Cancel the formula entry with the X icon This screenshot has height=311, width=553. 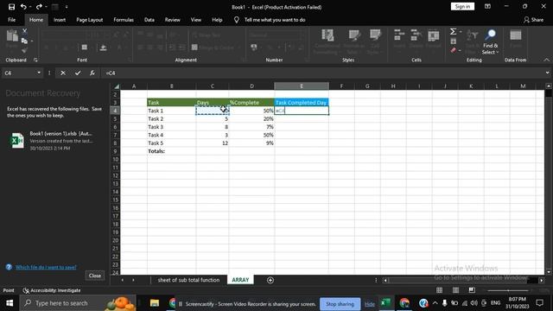(x=63, y=73)
